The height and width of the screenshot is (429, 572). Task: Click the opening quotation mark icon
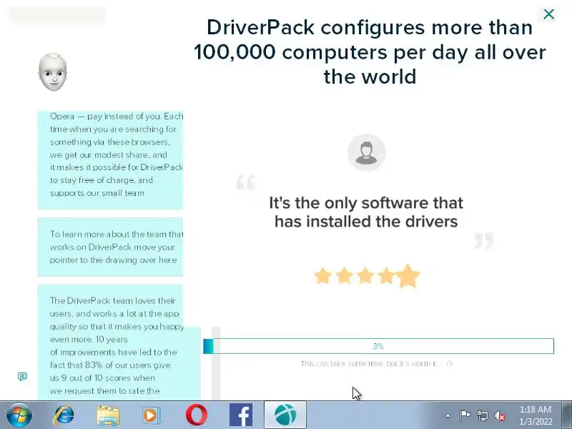point(246,182)
